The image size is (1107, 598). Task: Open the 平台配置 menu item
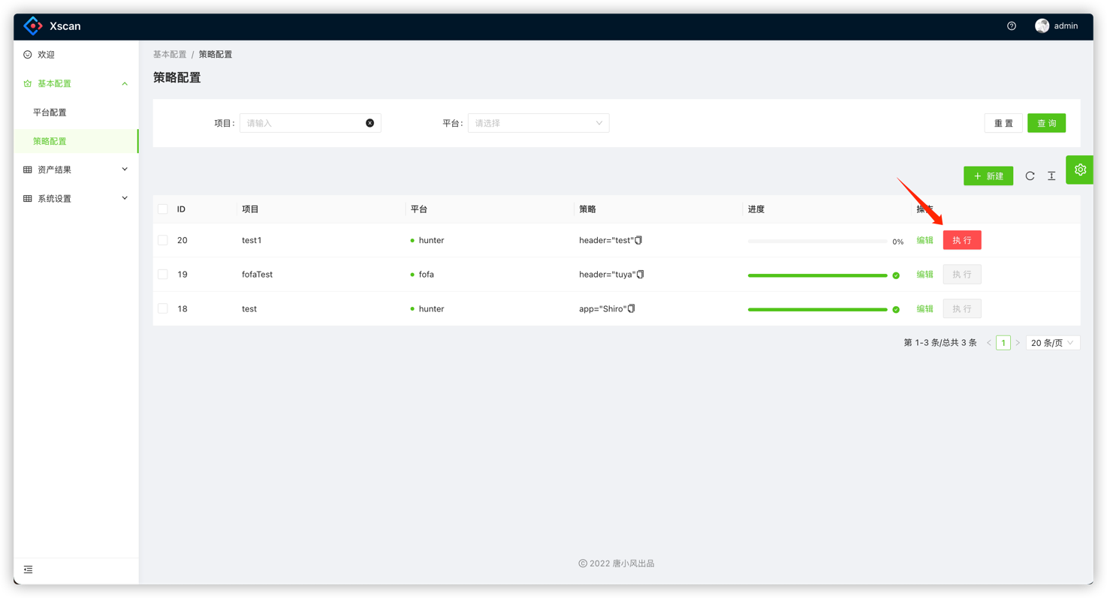point(76,113)
